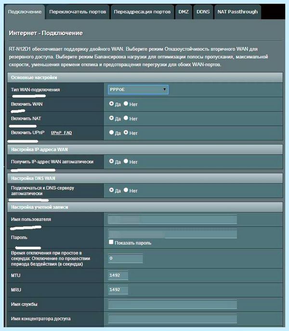Image resolution: width=289 pixels, height=331 pixels.
Task: Open the DDNS tab
Action: pyautogui.click(x=203, y=12)
